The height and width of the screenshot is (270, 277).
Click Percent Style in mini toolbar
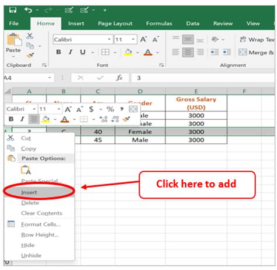pos(110,109)
